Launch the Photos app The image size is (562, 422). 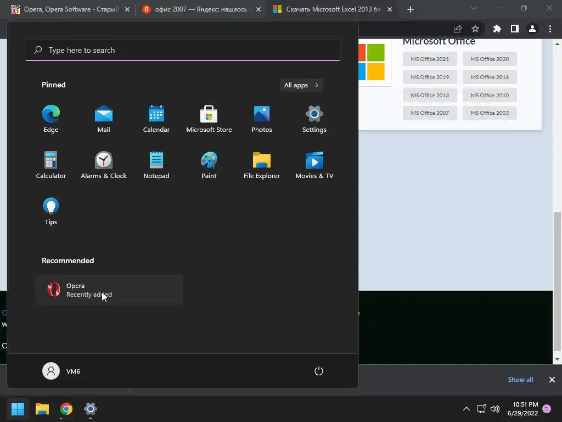click(262, 119)
